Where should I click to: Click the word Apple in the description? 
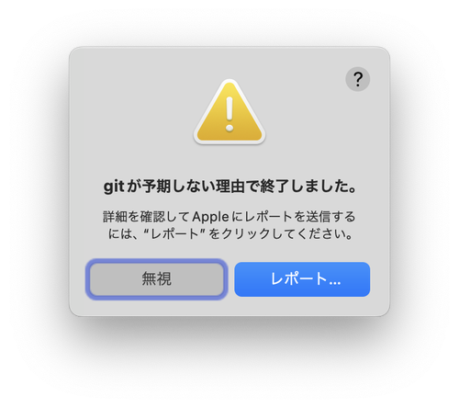tap(210, 217)
